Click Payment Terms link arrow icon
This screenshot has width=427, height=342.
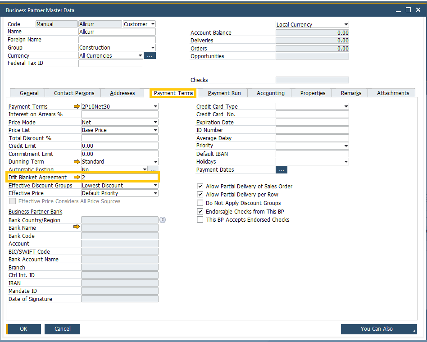pos(77,107)
